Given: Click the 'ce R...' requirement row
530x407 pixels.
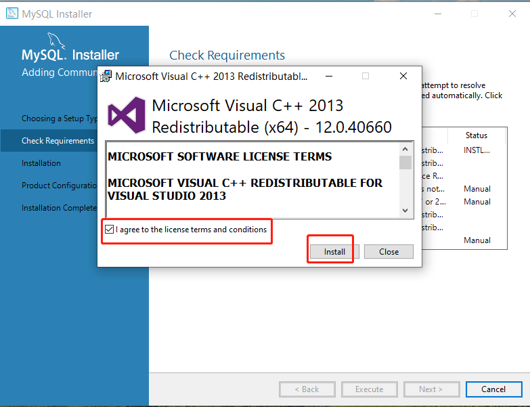Looking at the screenshot, I should (433, 176).
